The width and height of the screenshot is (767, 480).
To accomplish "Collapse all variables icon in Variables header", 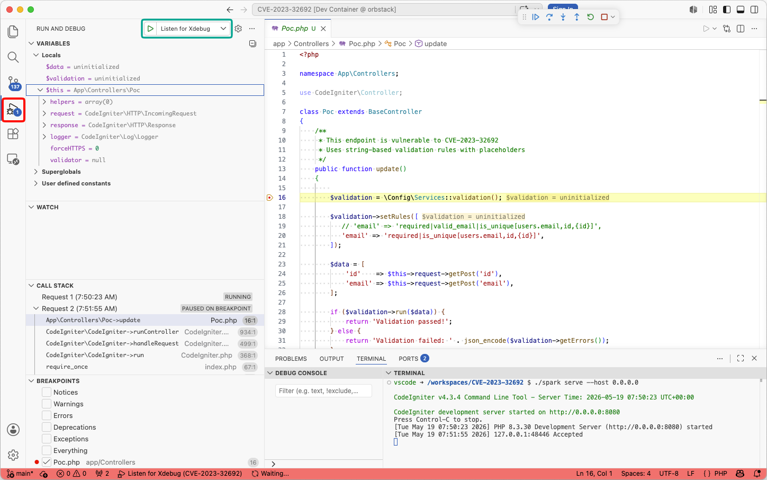I will click(252, 43).
